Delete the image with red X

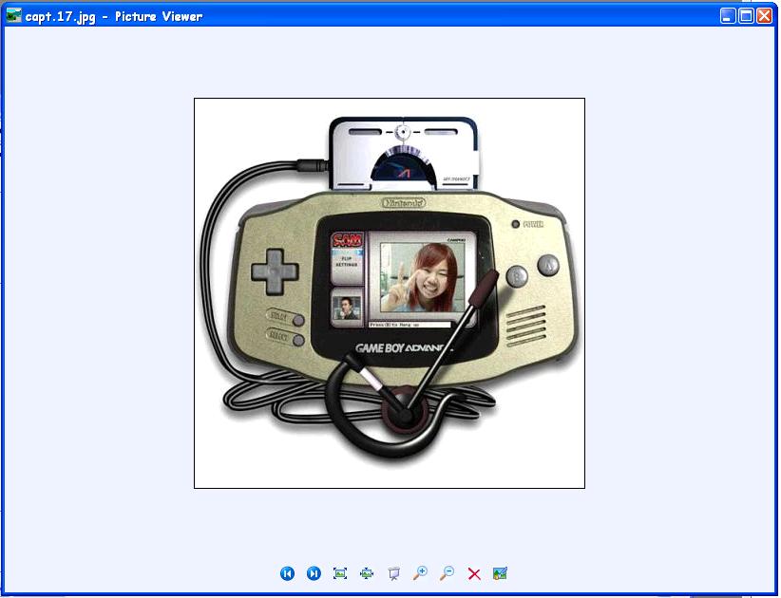(474, 574)
